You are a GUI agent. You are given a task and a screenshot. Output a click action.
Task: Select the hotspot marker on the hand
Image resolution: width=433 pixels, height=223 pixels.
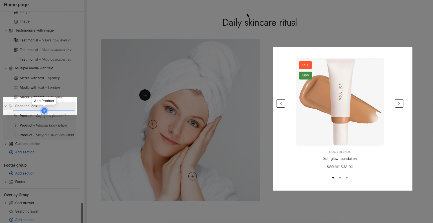click(193, 176)
